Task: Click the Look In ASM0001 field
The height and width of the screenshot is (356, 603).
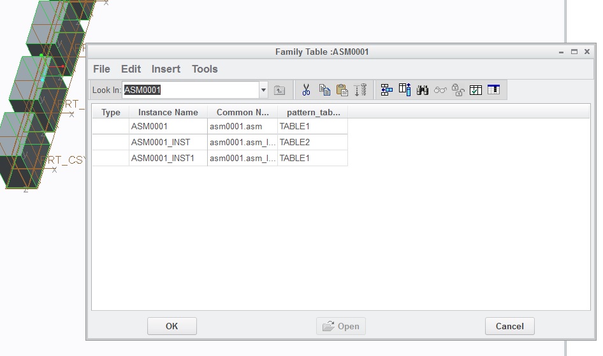Action: 191,90
